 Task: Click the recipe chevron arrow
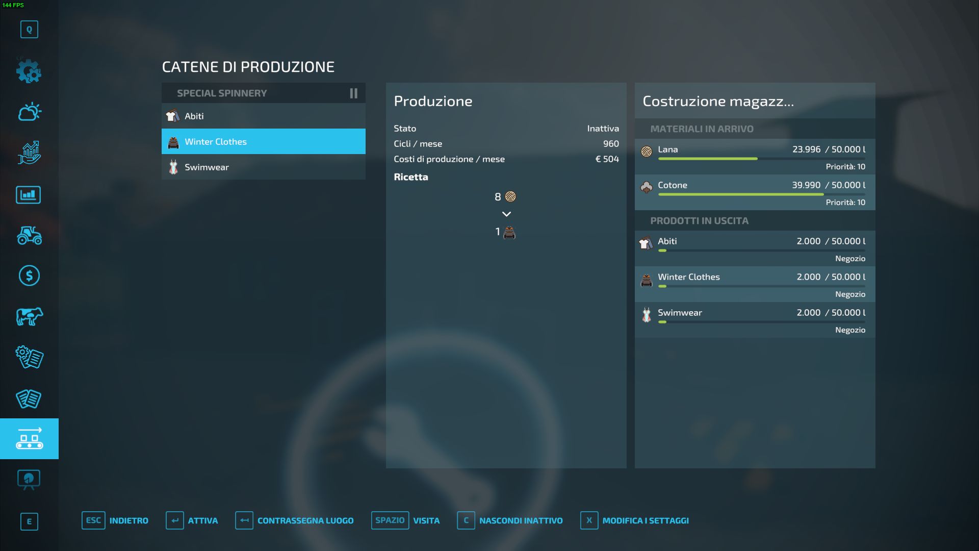(x=506, y=214)
